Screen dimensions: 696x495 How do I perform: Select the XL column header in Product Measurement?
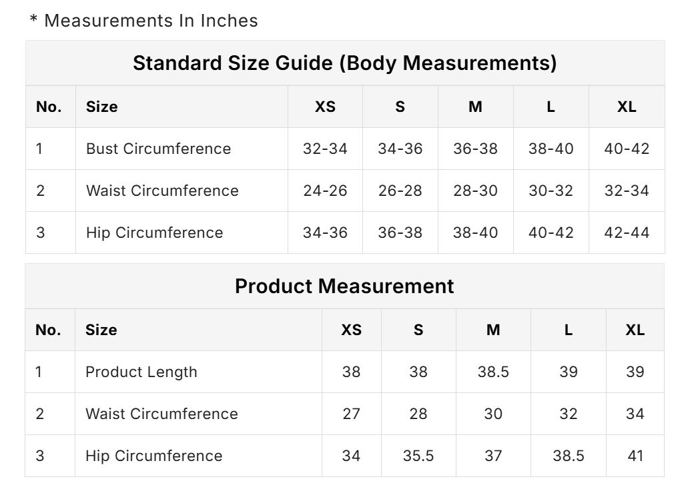(x=635, y=330)
